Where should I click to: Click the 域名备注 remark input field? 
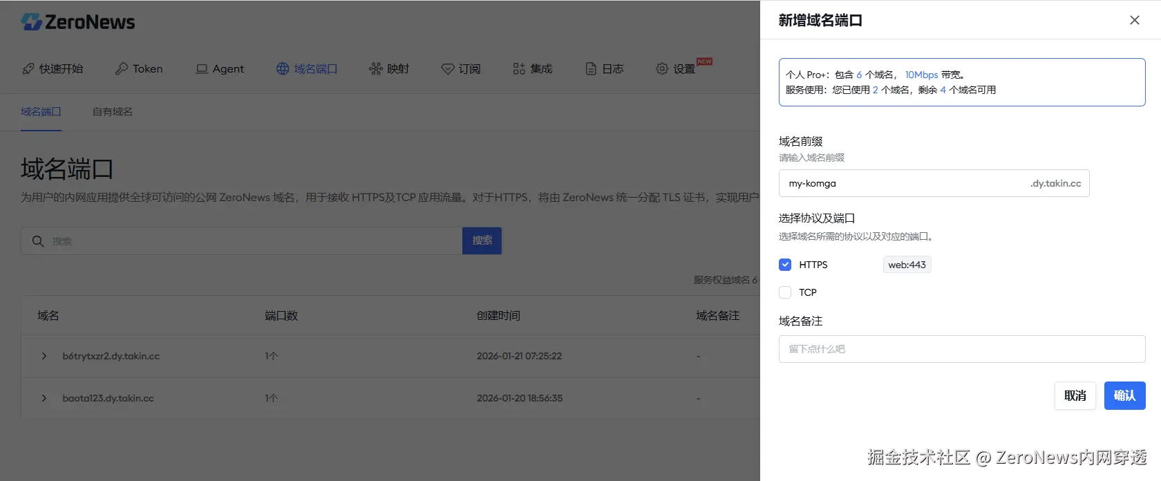(x=962, y=349)
